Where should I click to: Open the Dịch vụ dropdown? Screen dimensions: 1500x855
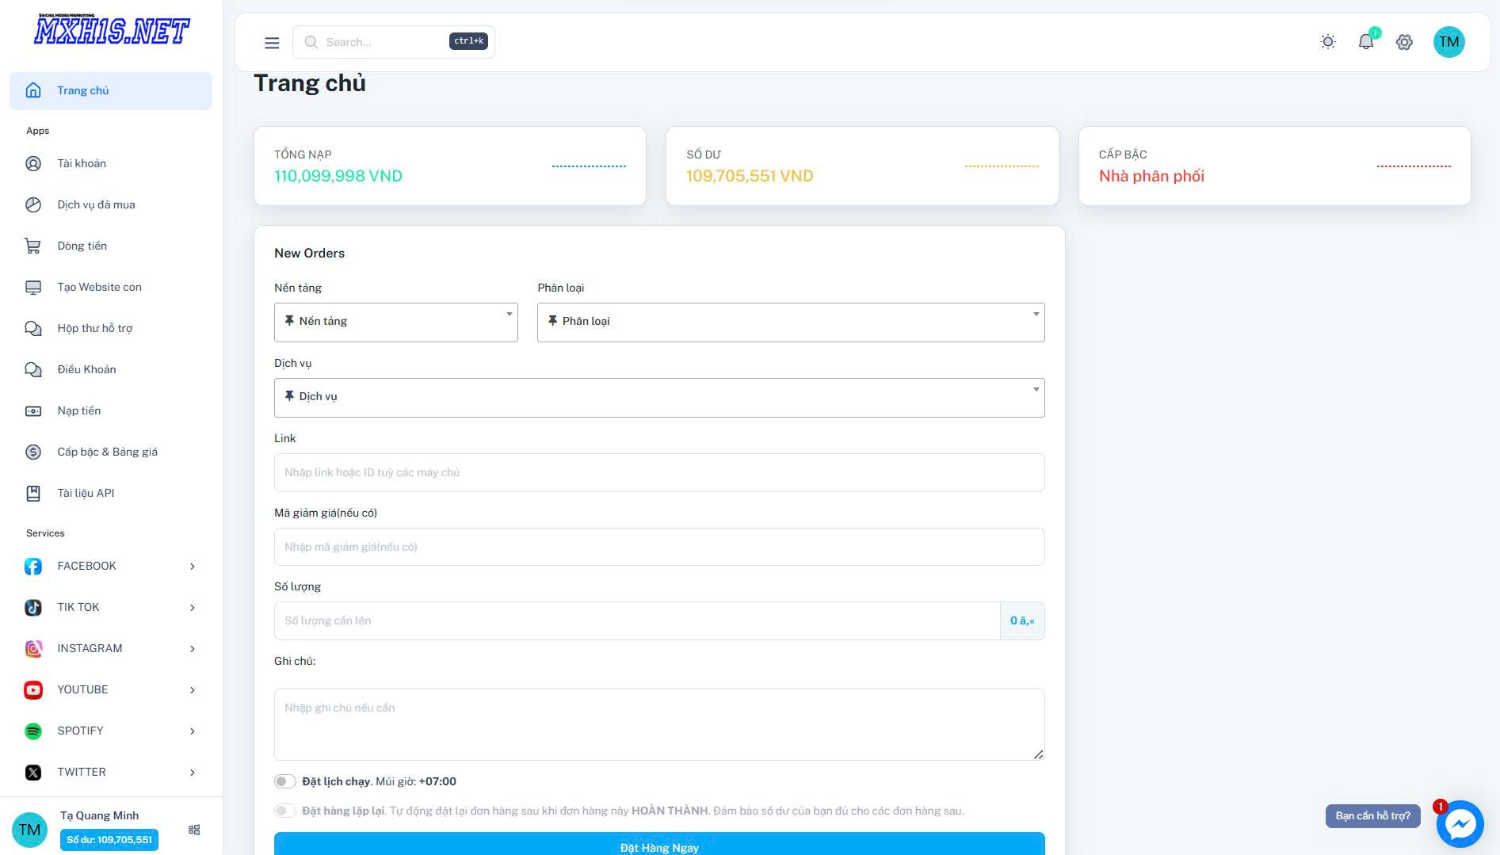point(659,397)
